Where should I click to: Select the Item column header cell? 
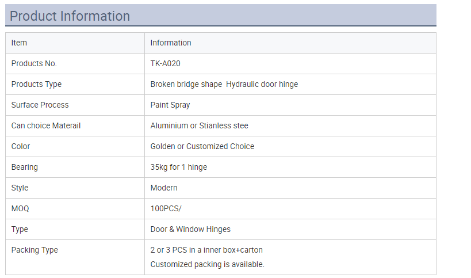click(20, 43)
